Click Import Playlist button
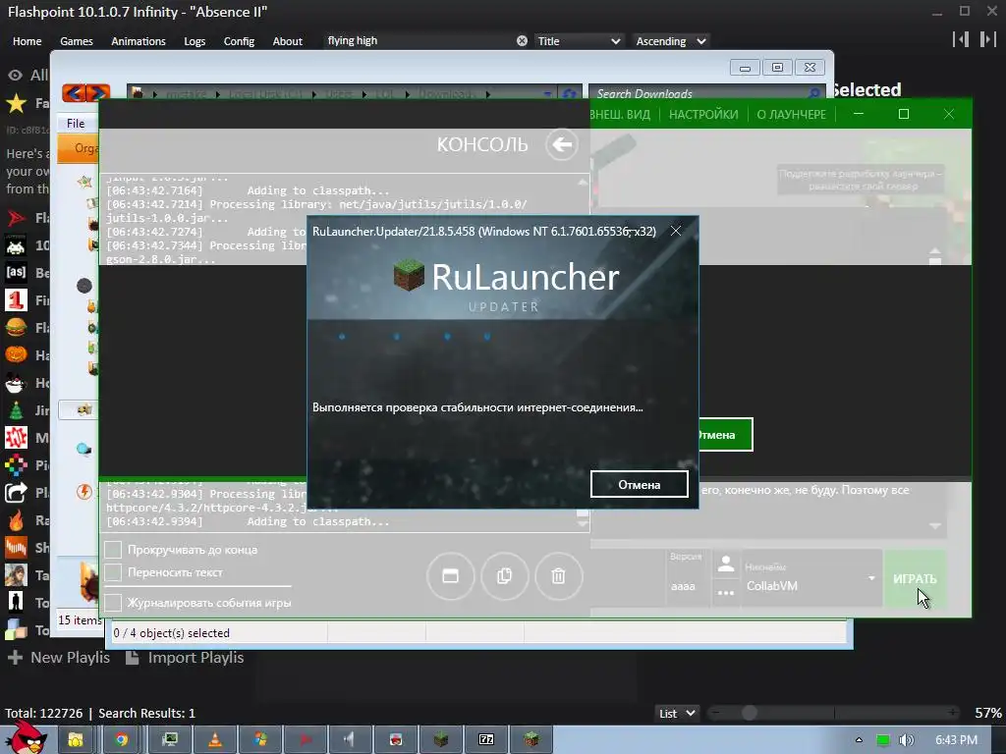 point(185,658)
